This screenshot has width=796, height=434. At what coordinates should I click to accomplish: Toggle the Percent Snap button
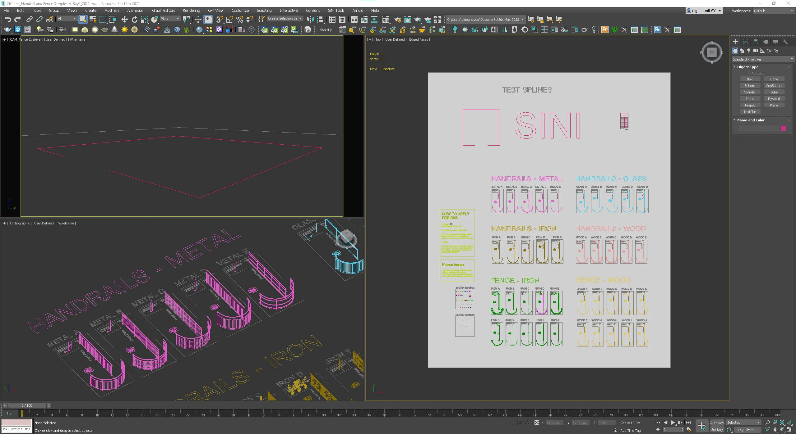coord(239,19)
